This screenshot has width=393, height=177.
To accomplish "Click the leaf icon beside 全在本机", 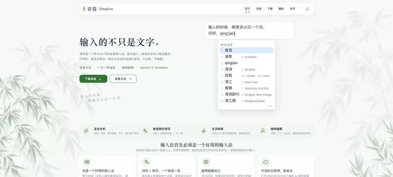I will [86, 131].
